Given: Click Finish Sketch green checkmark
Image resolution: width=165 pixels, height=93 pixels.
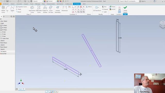Looking at the screenshot, I should (125, 9).
